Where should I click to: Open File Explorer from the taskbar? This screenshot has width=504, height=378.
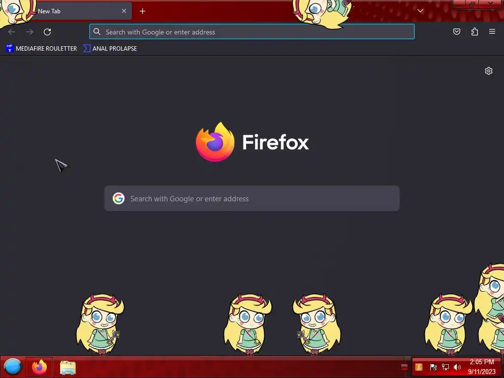(x=68, y=367)
